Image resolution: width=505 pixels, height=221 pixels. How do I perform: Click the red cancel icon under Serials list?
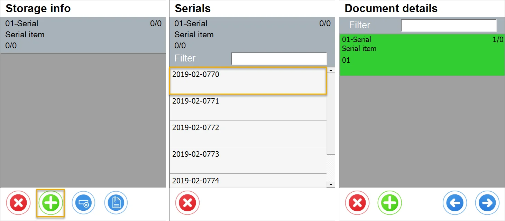[x=187, y=203]
